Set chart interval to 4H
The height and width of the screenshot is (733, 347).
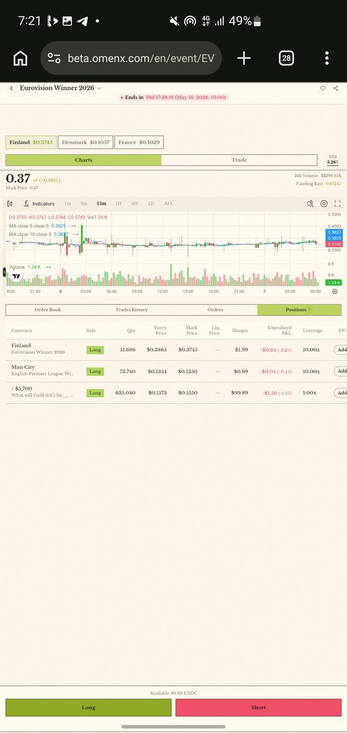tap(134, 203)
